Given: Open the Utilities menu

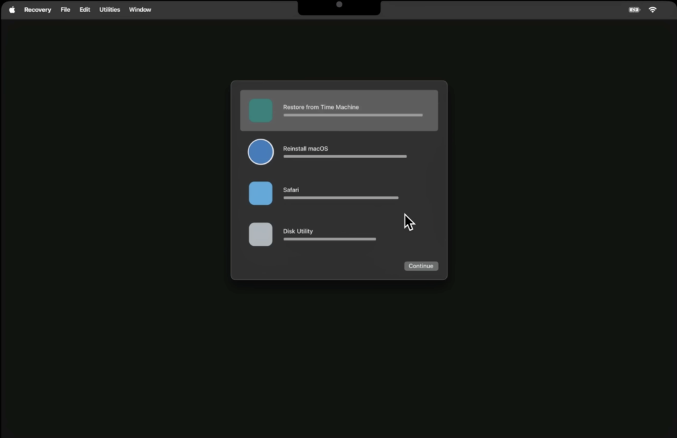Looking at the screenshot, I should click(109, 9).
